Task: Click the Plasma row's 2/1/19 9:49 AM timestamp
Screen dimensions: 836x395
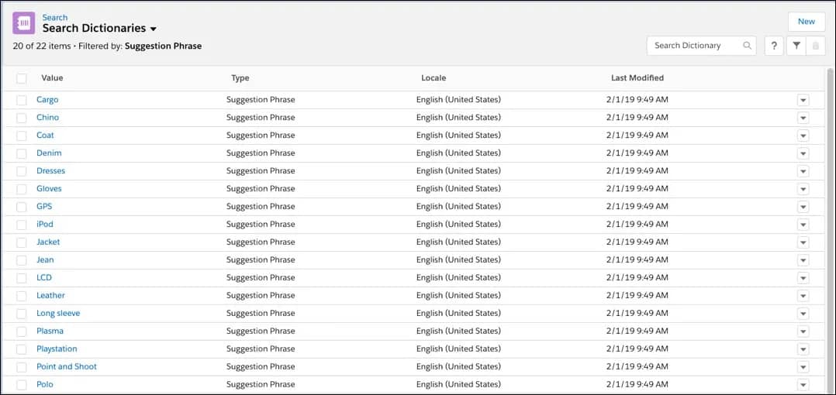Action: coord(637,331)
